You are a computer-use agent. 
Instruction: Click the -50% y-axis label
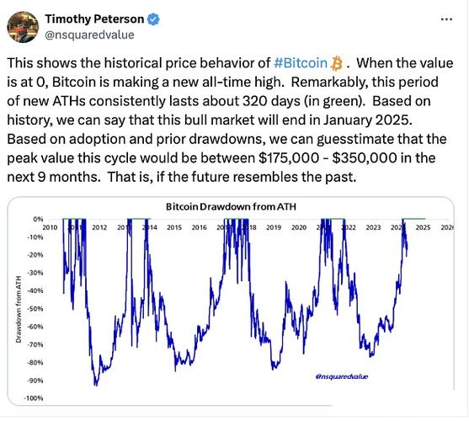tap(35, 308)
